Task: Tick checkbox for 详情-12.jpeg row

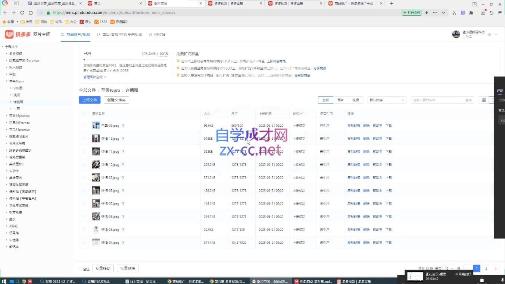Action: [x=84, y=139]
